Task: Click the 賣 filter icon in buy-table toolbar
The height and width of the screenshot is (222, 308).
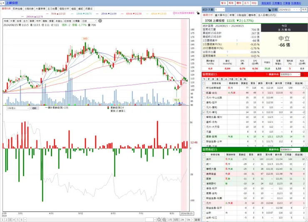Action: pos(213,79)
